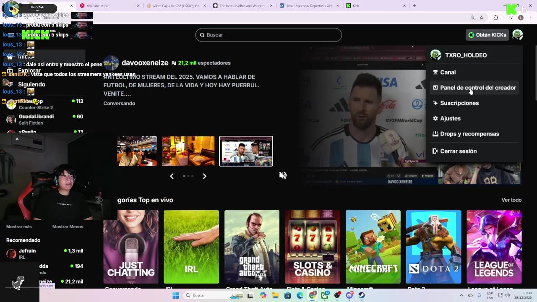Screen dimensions: 537x302
Task: Click Mostrar Menos in sidebar
Action: pyautogui.click(x=68, y=226)
